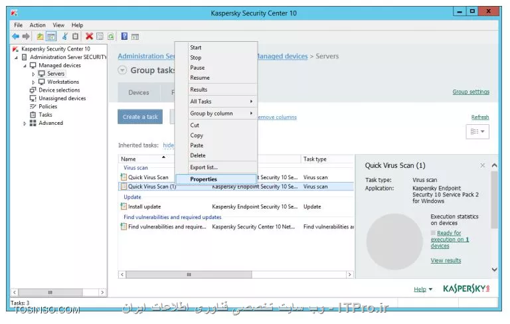Click Ready for execution on 1 devices link
This screenshot has width=510, height=324.
(x=450, y=240)
